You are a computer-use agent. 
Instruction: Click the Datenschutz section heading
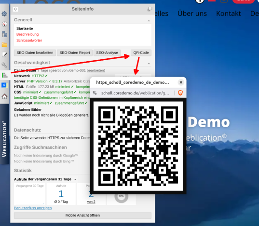tap(27, 130)
